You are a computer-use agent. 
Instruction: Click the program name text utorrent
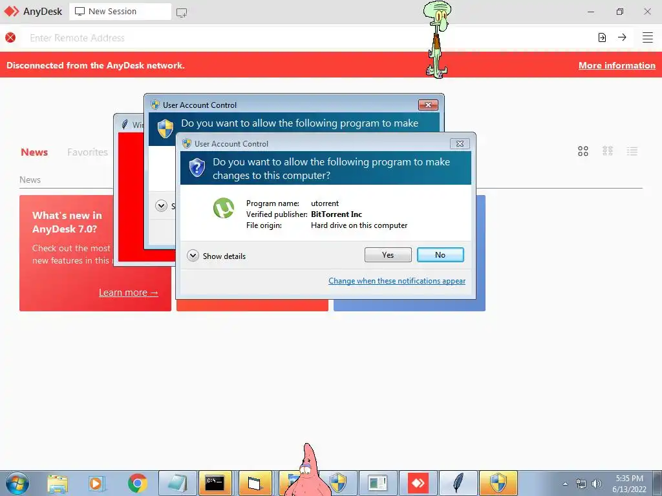pyautogui.click(x=325, y=203)
